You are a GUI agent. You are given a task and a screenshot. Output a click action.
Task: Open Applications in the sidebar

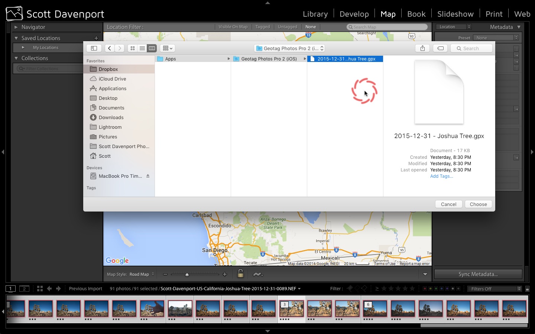pyautogui.click(x=119, y=88)
